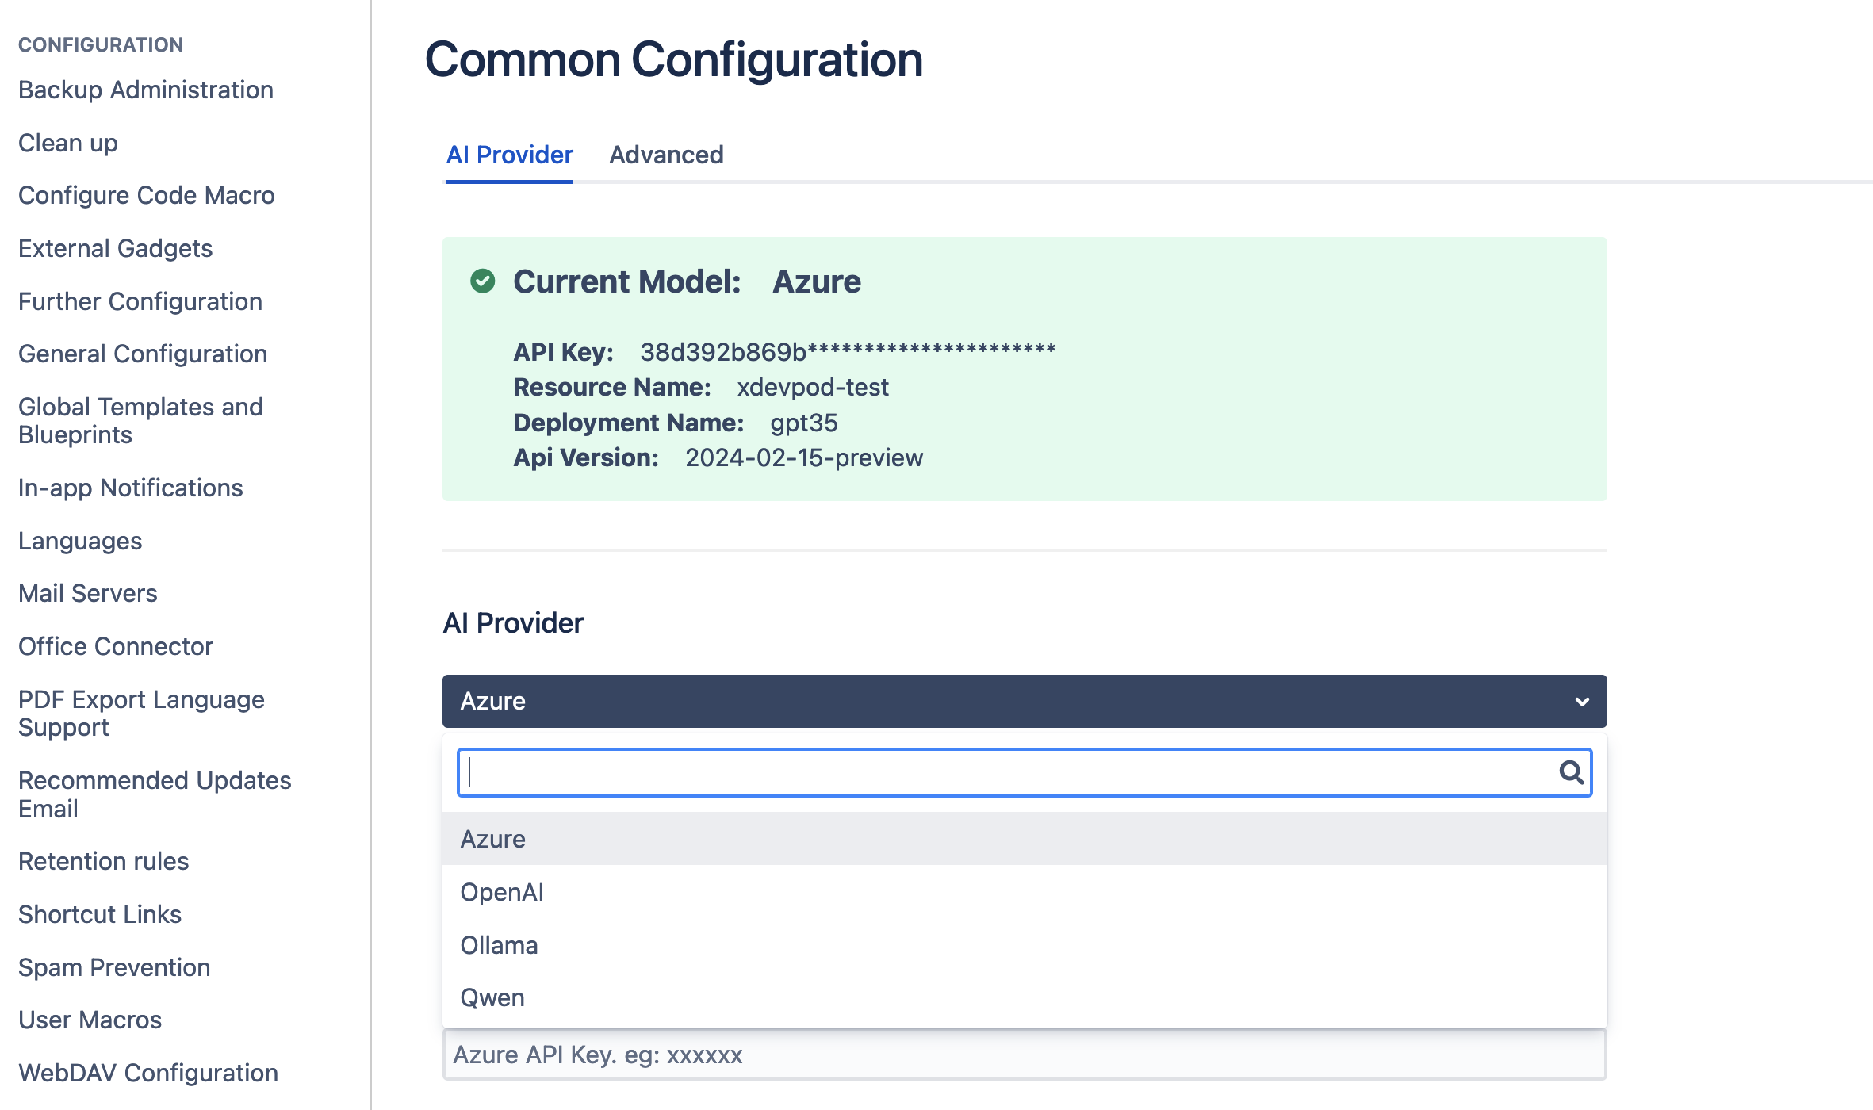Click the AI Provider section heading

point(513,623)
